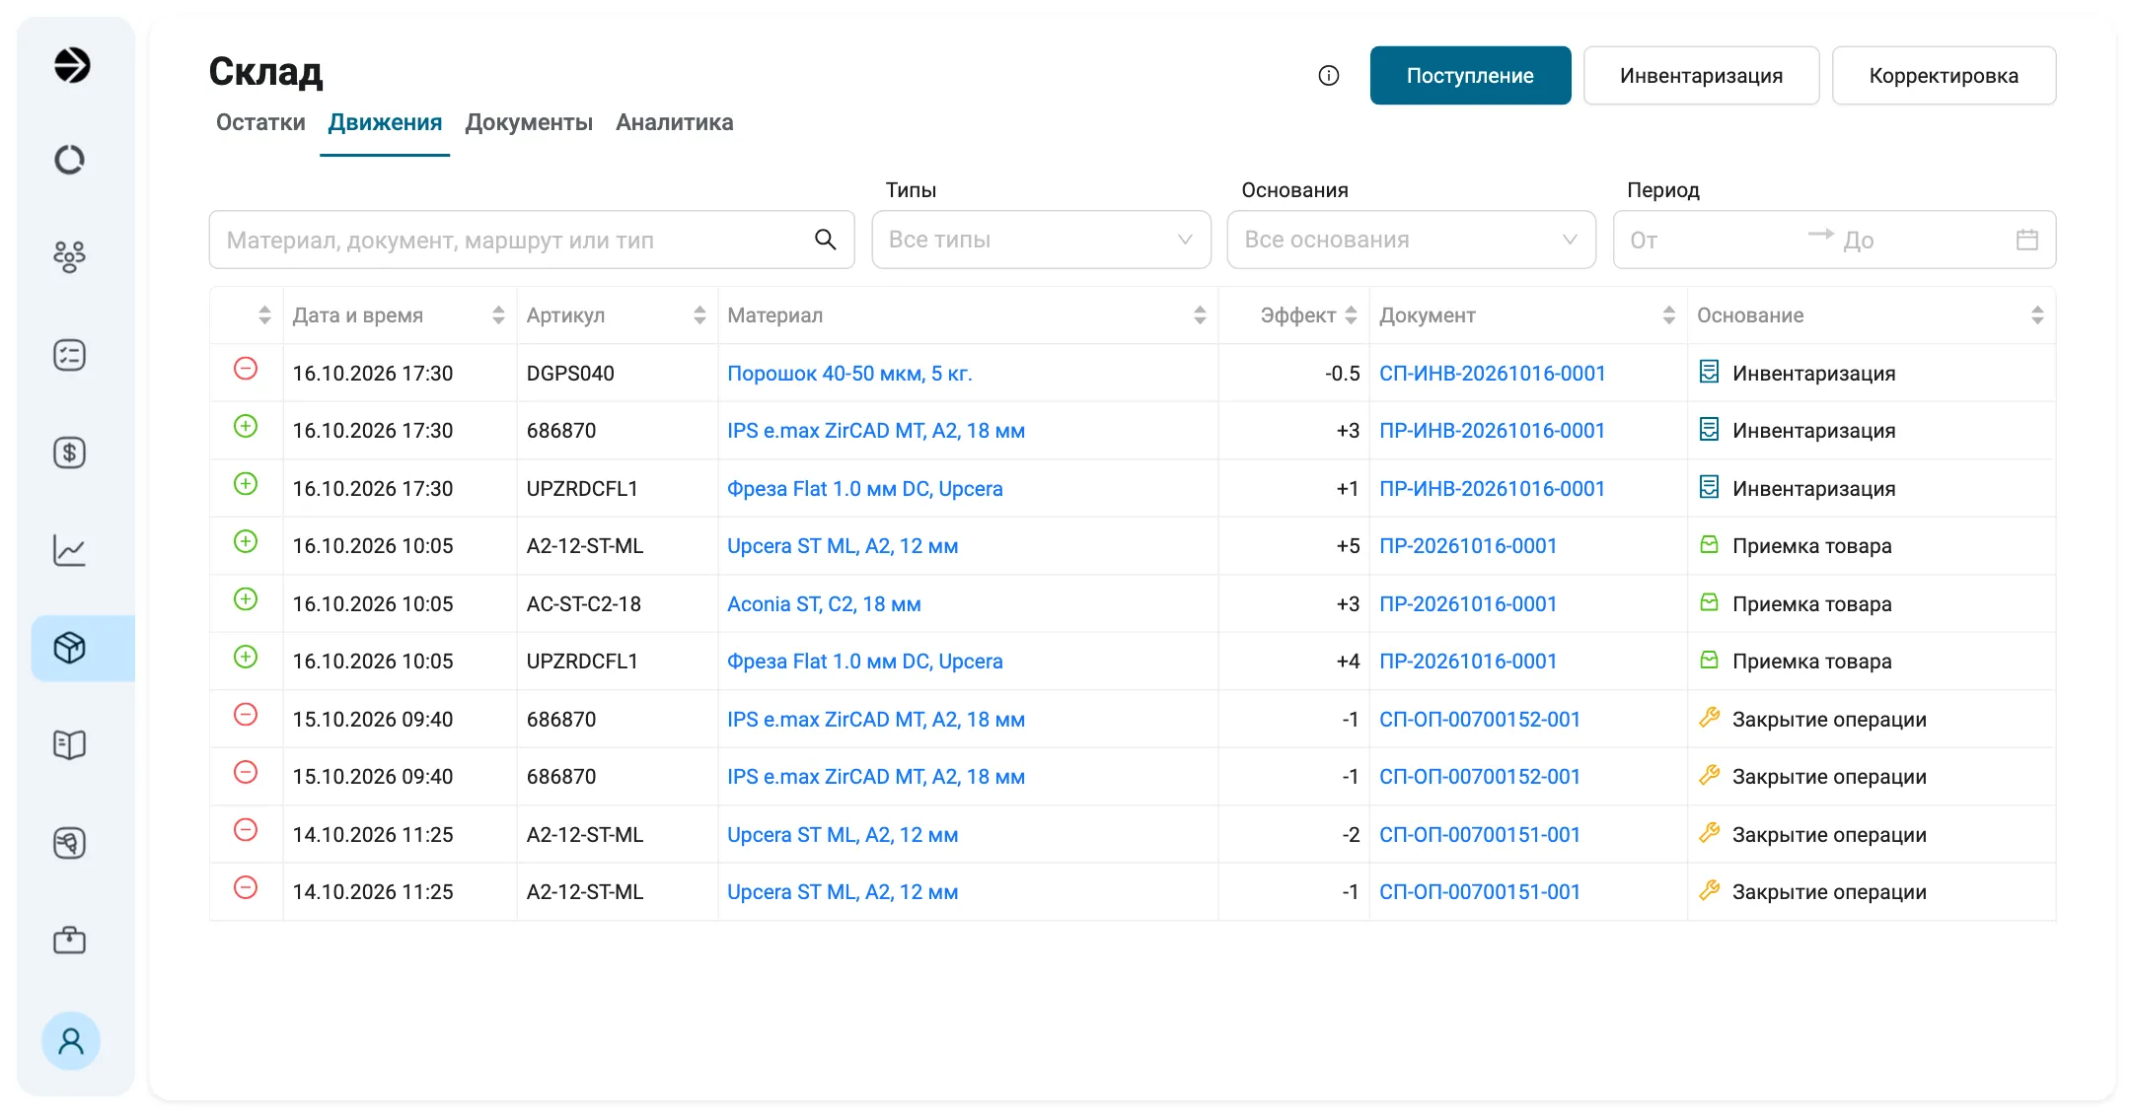Open the circular dashboard sidebar icon
Screen dimensions: 2131x1115
click(x=69, y=160)
